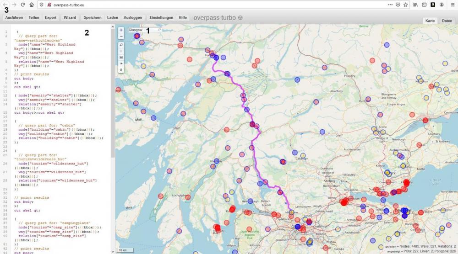
Task: Open the page actions three-dot menu
Action: tap(390, 5)
